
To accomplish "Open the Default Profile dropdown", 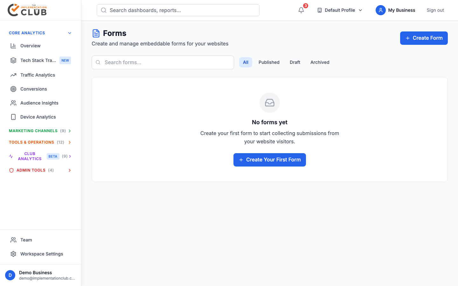I will point(339,10).
